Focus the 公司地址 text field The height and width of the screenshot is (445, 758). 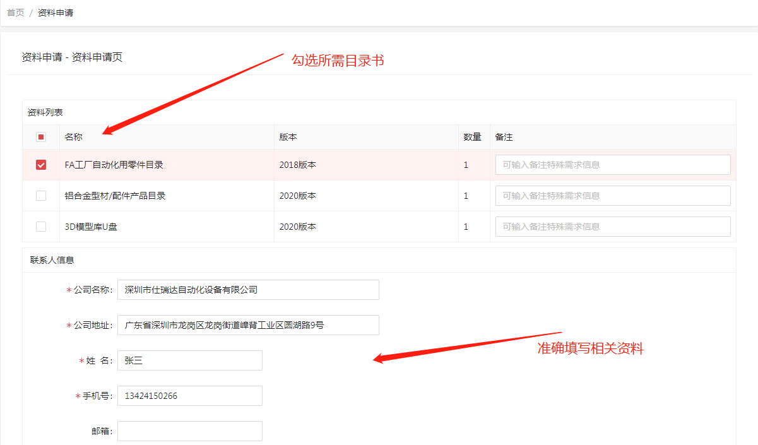click(x=248, y=325)
